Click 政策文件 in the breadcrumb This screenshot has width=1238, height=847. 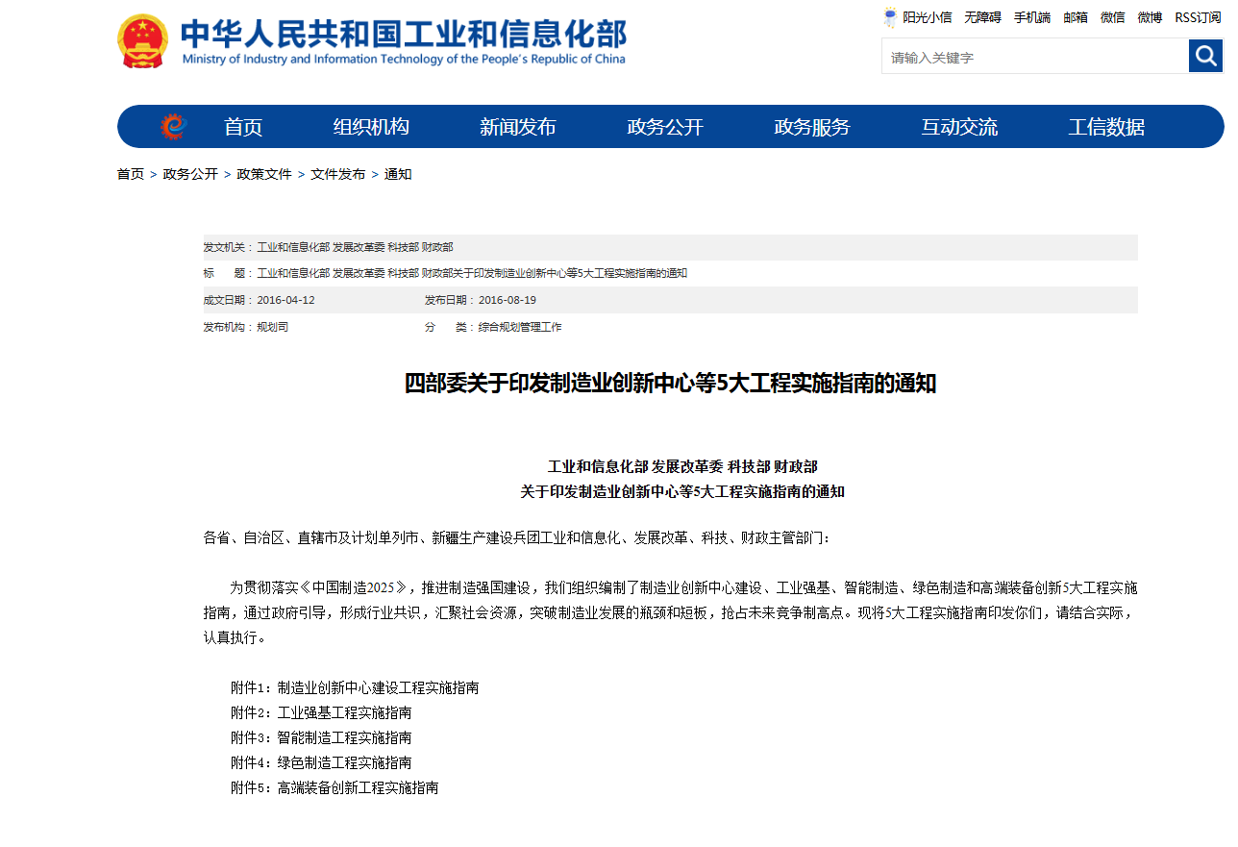click(x=264, y=174)
